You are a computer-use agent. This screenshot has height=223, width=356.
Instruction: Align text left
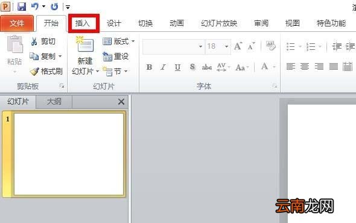[291, 67]
